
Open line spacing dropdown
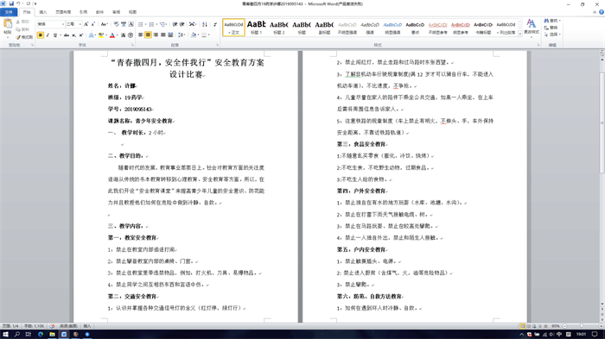point(181,35)
